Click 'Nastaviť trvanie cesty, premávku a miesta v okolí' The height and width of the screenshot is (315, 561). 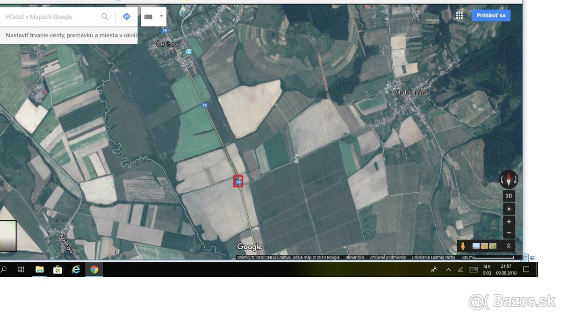71,35
